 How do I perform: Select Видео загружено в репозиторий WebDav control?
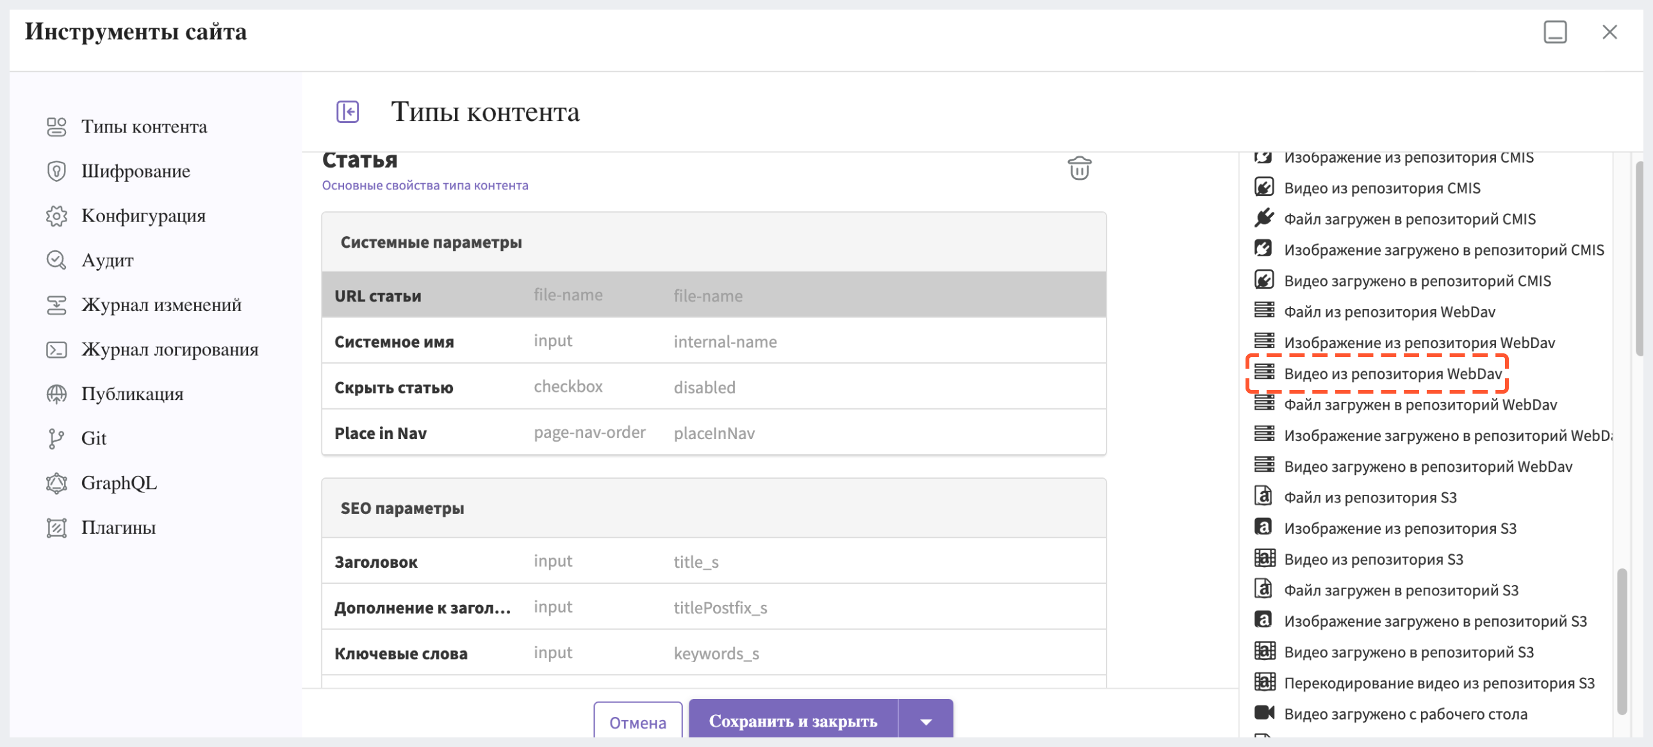click(x=1413, y=466)
